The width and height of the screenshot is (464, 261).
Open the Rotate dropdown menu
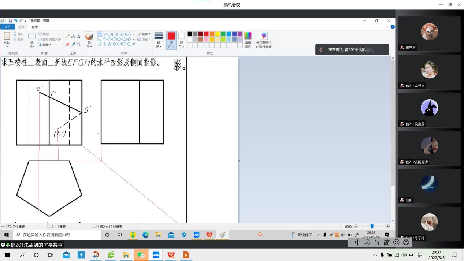point(44,45)
